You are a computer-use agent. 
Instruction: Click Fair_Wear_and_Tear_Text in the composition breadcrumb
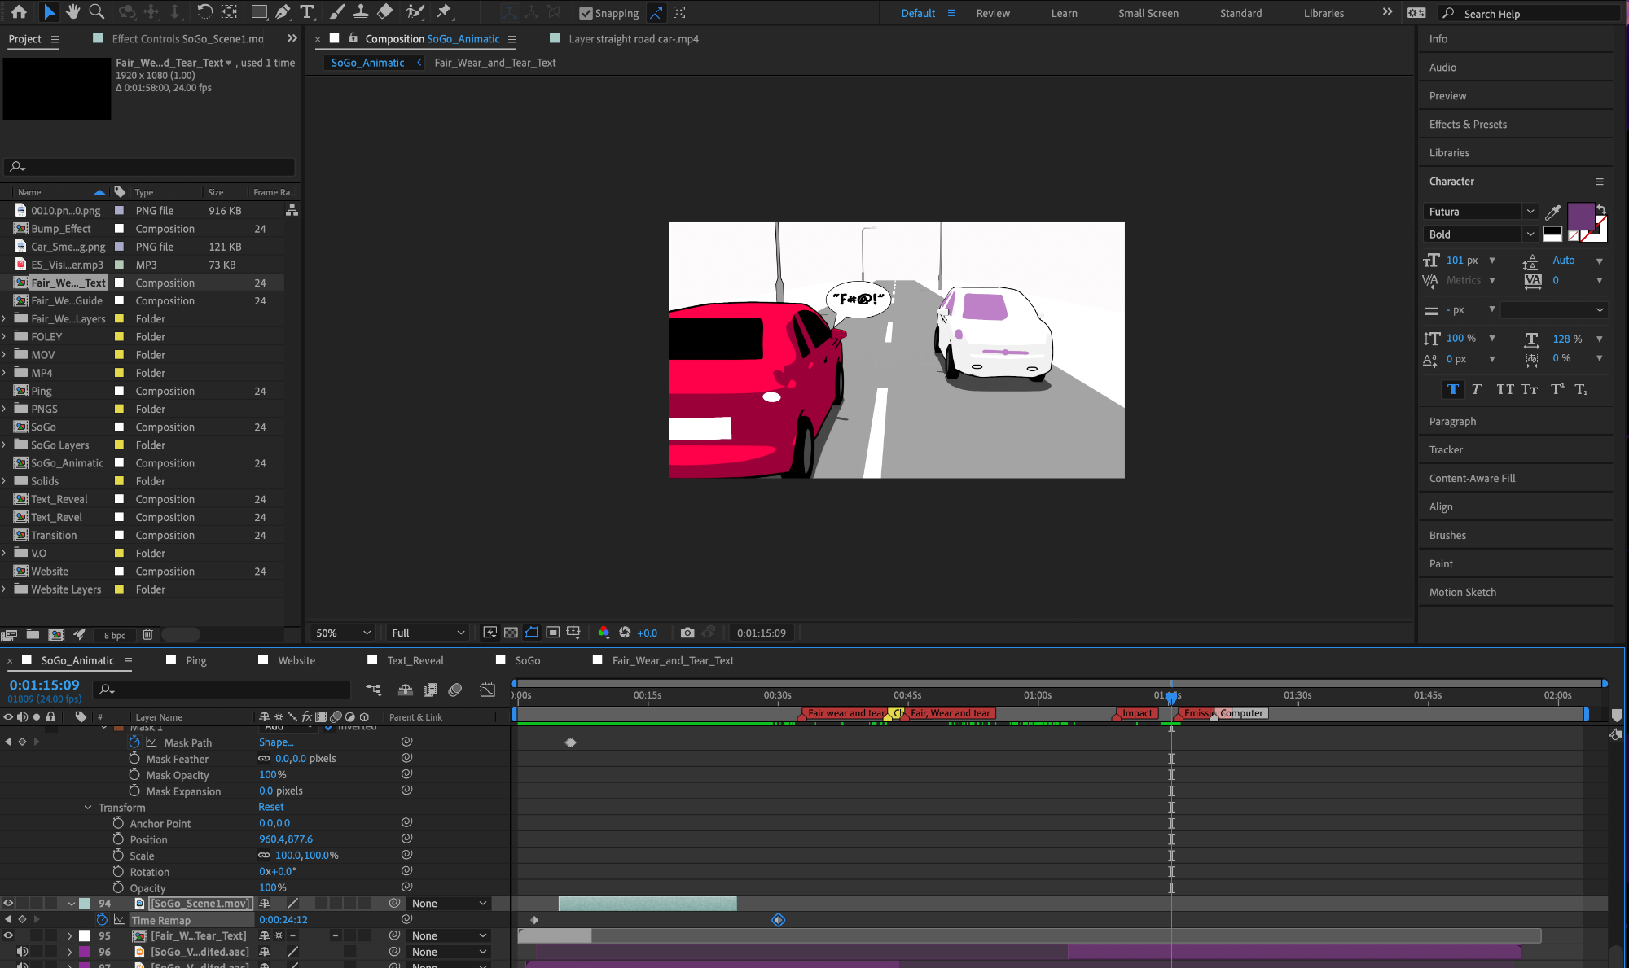point(495,63)
